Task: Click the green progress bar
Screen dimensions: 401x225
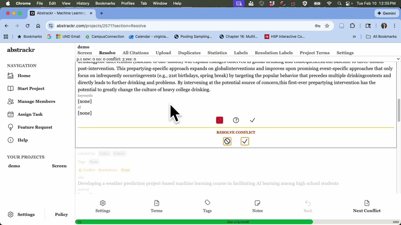Action: 194,222
